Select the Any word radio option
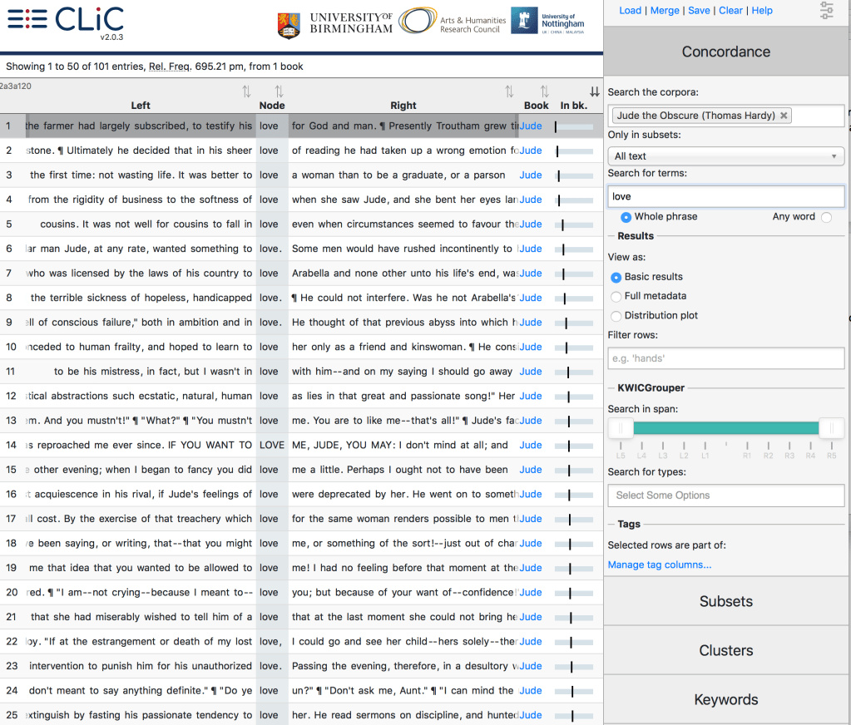The height and width of the screenshot is (725, 851). click(x=826, y=217)
